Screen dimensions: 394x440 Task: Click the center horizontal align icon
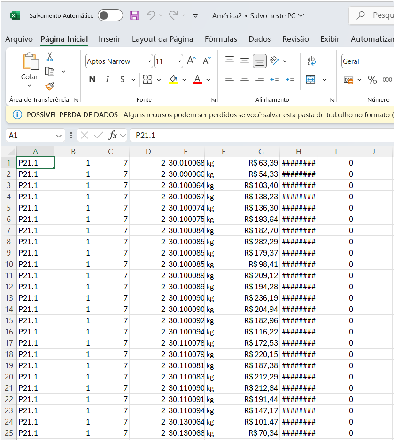pos(245,80)
